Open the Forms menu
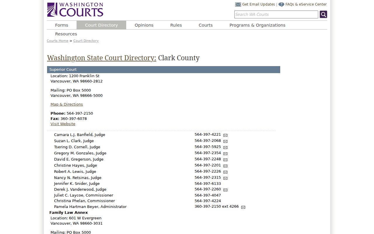Viewport: 374px width, 234px height. (x=62, y=25)
